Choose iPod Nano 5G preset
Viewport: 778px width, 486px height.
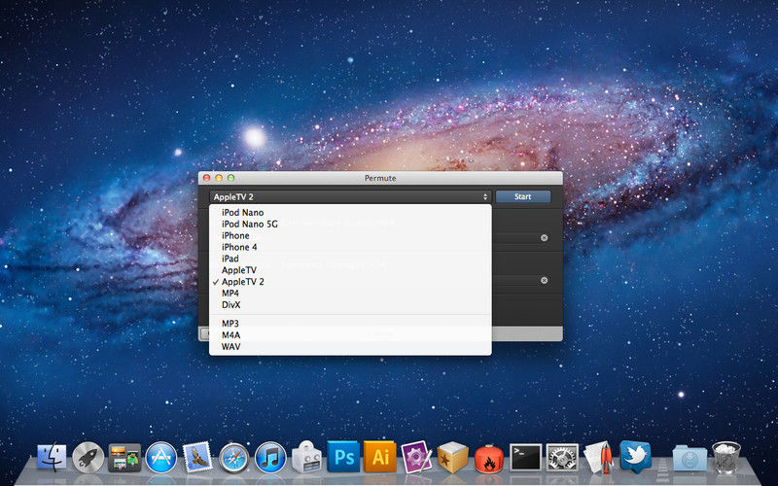click(x=350, y=225)
